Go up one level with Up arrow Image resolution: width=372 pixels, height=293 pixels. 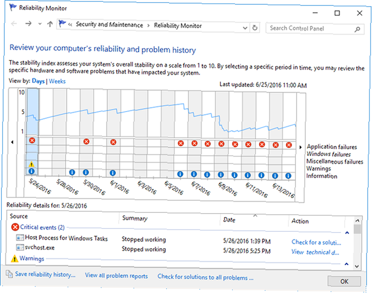coord(50,24)
